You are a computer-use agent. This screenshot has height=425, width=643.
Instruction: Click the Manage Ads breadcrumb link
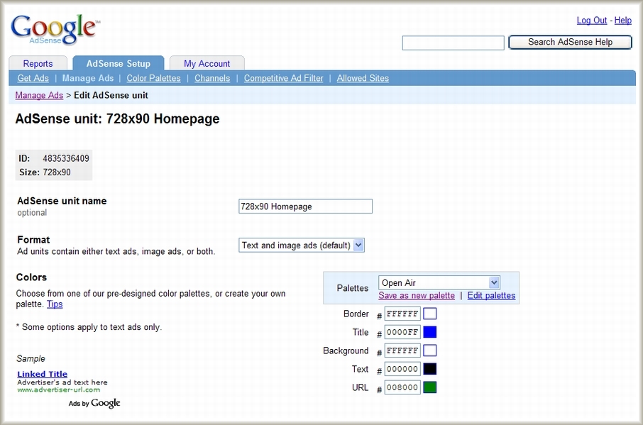pyautogui.click(x=39, y=95)
